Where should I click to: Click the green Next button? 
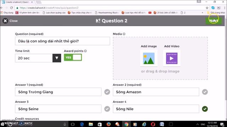click(x=214, y=21)
